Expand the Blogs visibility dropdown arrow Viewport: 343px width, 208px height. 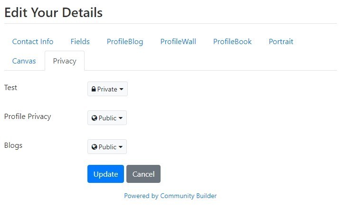(121, 147)
